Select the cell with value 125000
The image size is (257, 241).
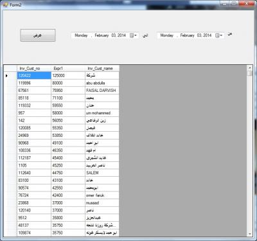tap(68, 76)
